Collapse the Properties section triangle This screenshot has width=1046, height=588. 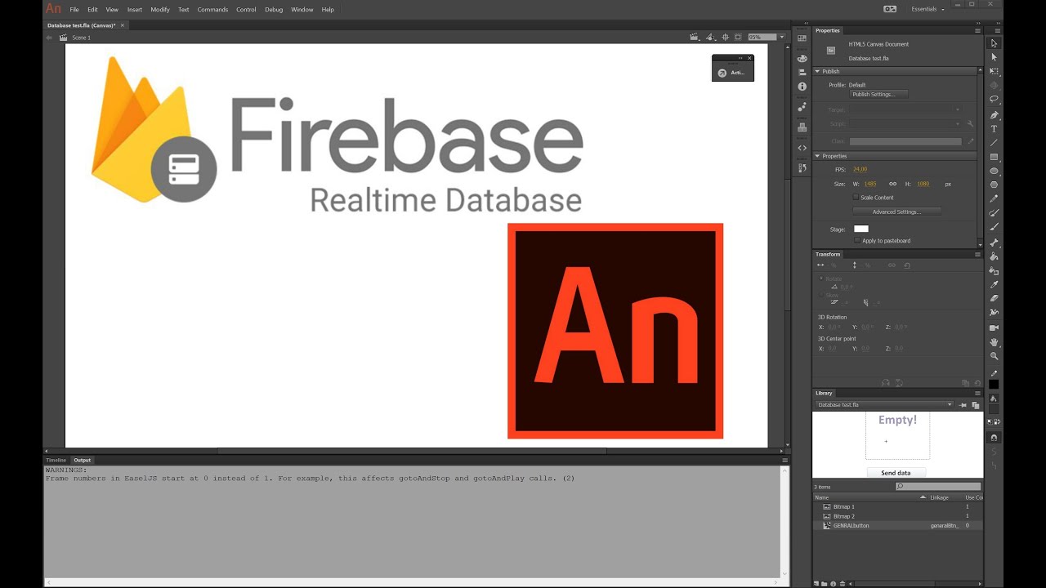pyautogui.click(x=817, y=156)
